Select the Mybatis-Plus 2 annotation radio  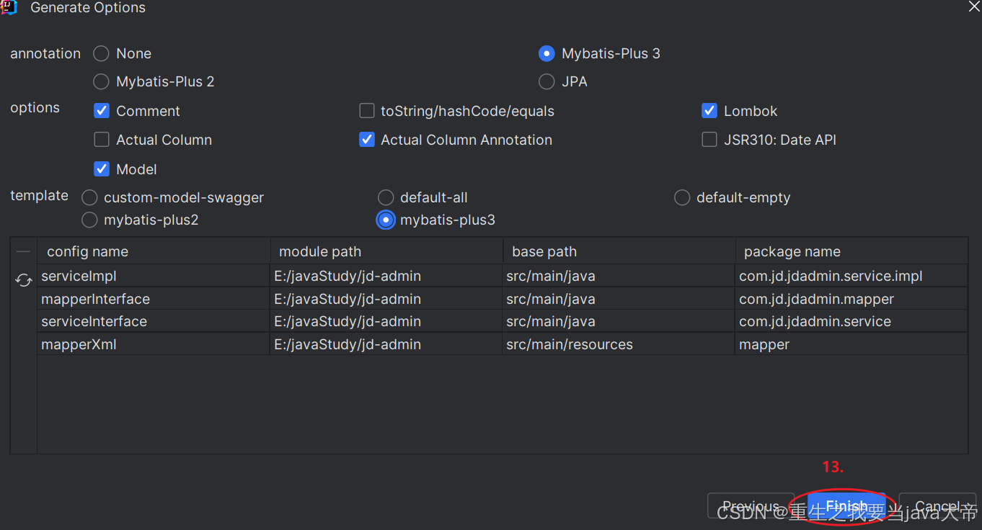click(x=102, y=81)
